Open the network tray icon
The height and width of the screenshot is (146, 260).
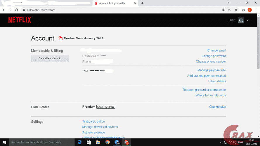pos(226,142)
